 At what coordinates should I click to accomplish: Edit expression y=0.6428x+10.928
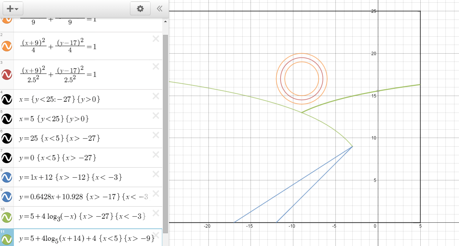click(83, 197)
